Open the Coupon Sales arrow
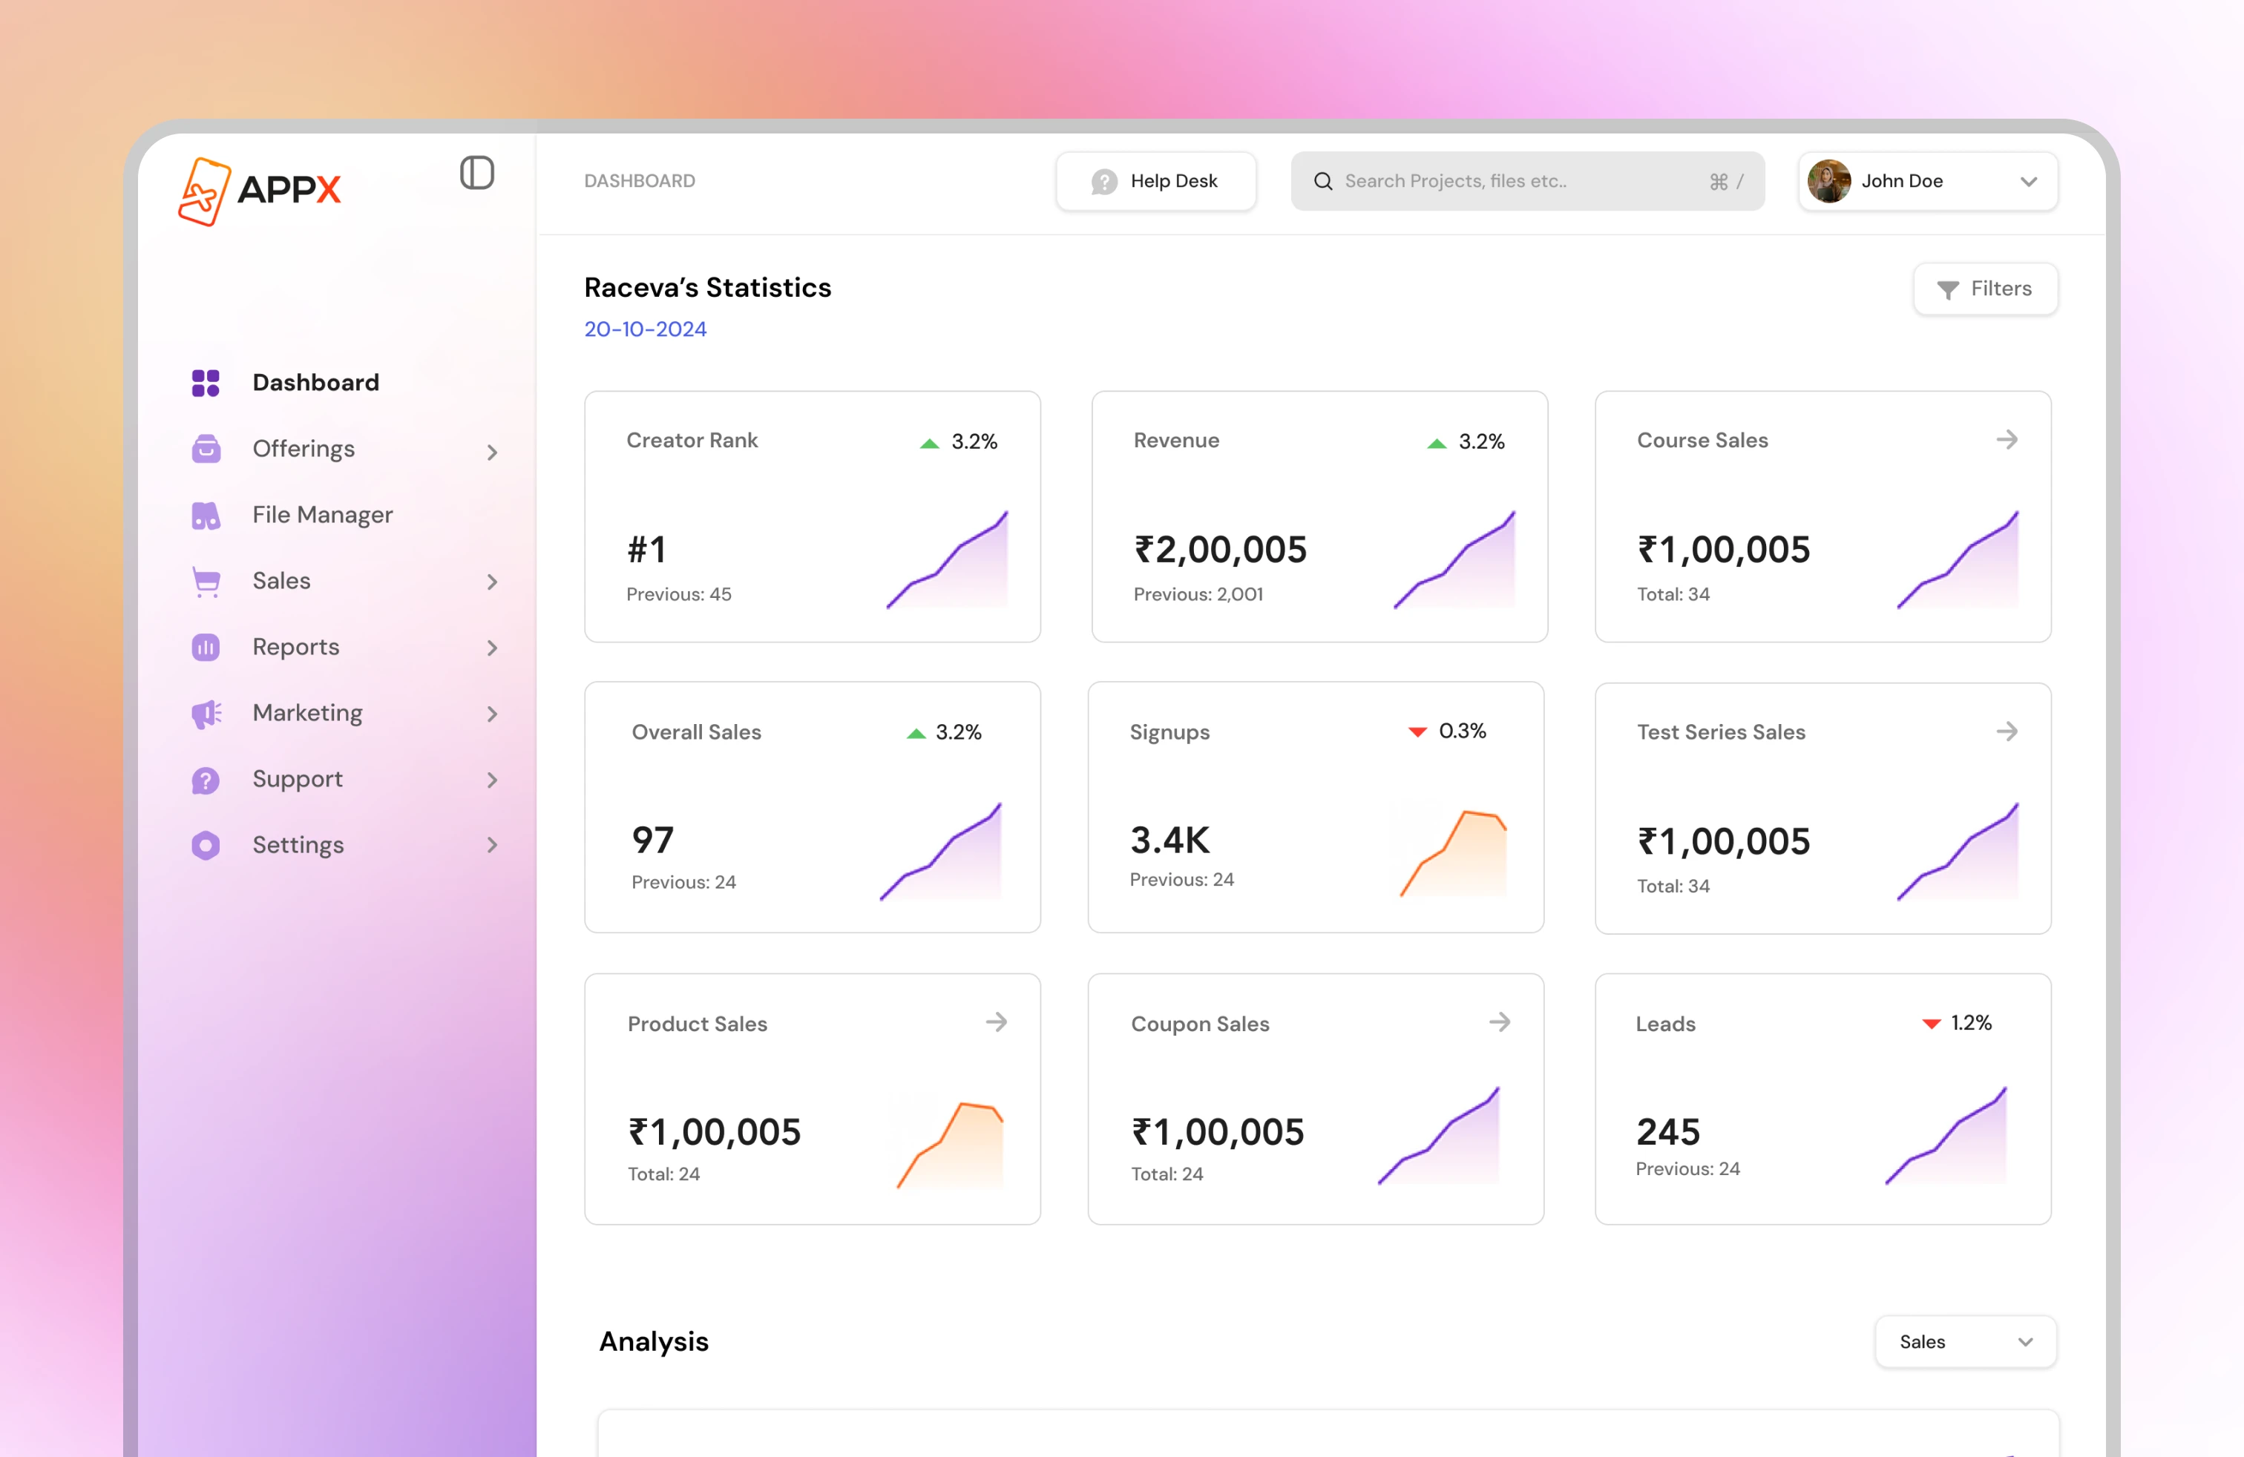This screenshot has height=1457, width=2244. tap(1499, 1022)
